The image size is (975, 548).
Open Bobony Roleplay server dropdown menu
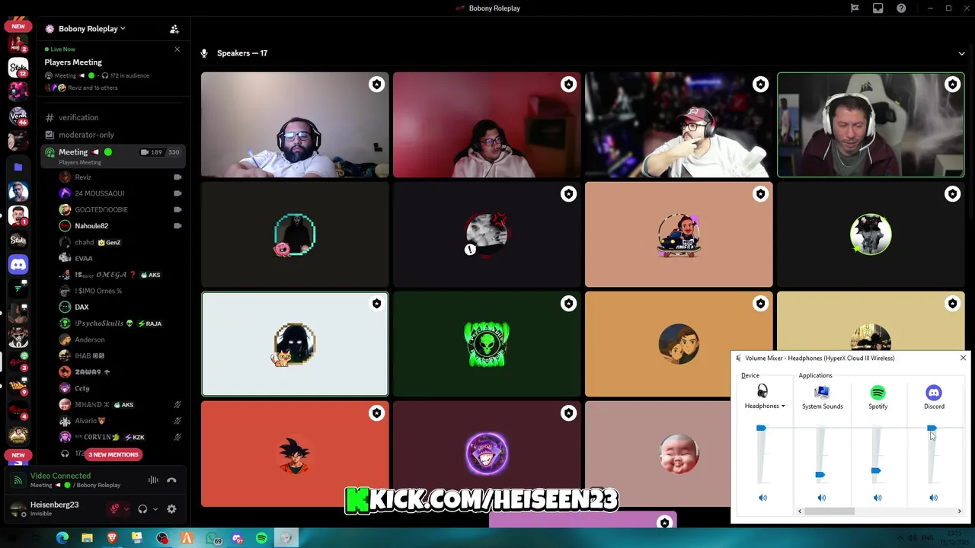tap(91, 29)
